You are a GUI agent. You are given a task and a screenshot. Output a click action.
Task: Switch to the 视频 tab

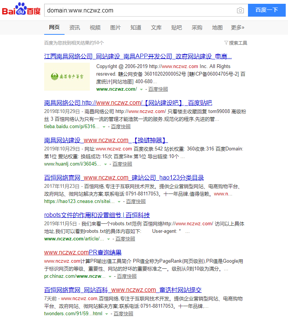pos(95,28)
